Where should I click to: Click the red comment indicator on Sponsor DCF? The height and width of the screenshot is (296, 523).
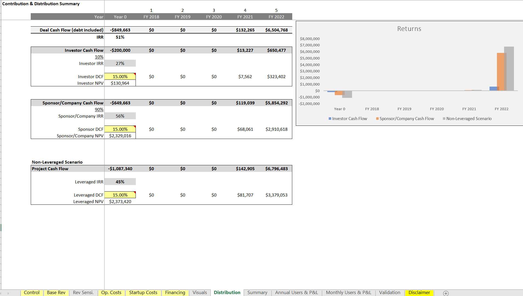point(135,127)
